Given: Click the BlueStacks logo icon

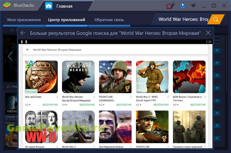Looking at the screenshot, I should tap(7, 6).
